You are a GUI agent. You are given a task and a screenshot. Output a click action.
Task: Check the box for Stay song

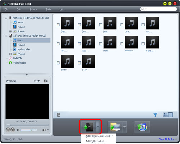tap(79, 63)
